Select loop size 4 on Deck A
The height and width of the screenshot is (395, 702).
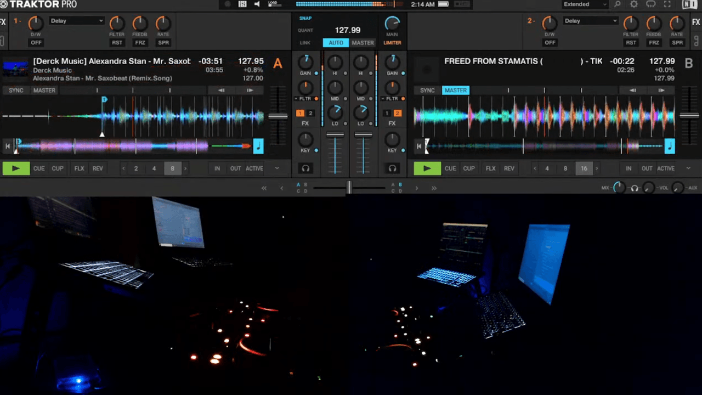pyautogui.click(x=154, y=168)
